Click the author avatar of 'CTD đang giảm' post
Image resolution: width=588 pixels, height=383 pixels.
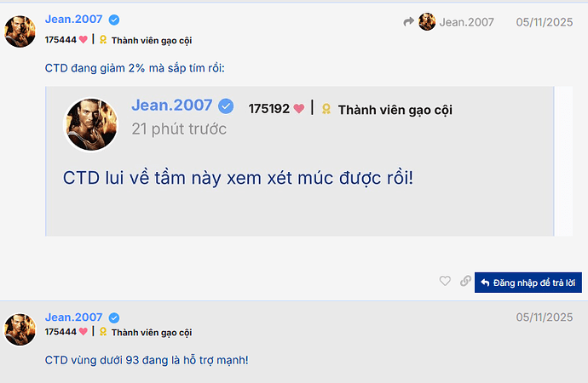(20, 31)
